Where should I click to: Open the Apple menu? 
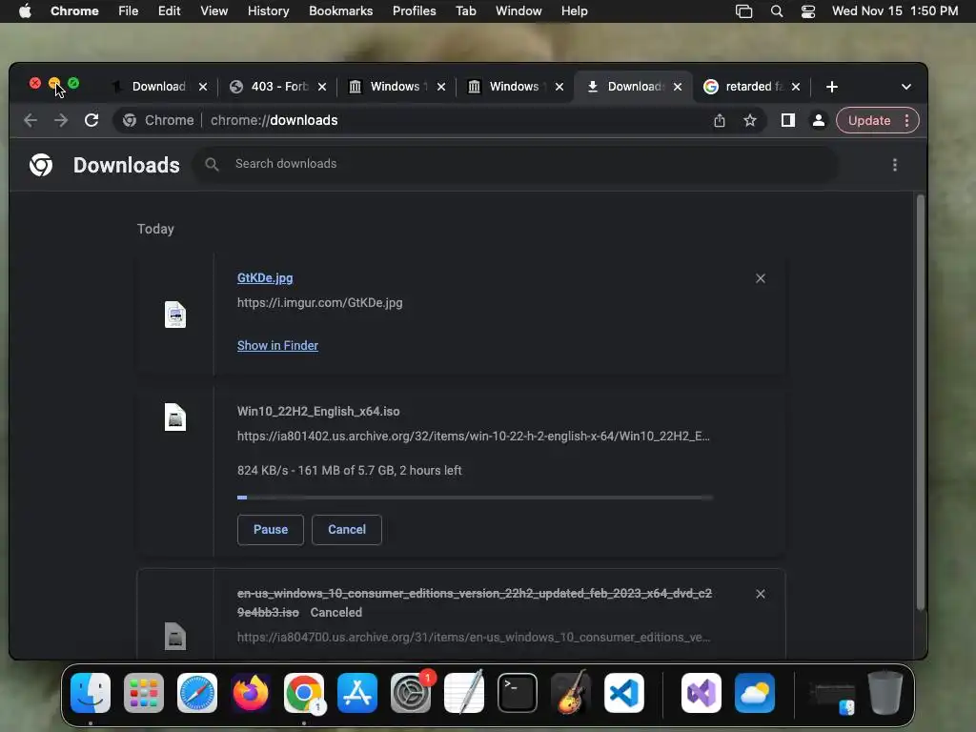[x=25, y=11]
